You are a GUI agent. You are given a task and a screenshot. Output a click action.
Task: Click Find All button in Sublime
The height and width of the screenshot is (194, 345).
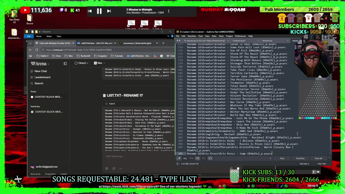318,158
